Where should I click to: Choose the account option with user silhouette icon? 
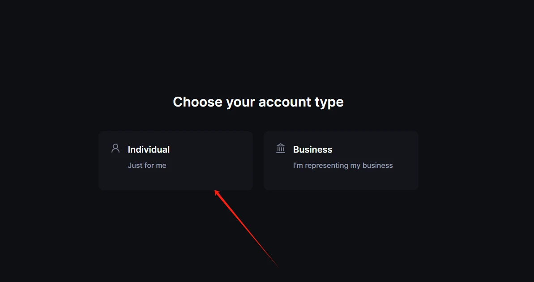point(175,160)
